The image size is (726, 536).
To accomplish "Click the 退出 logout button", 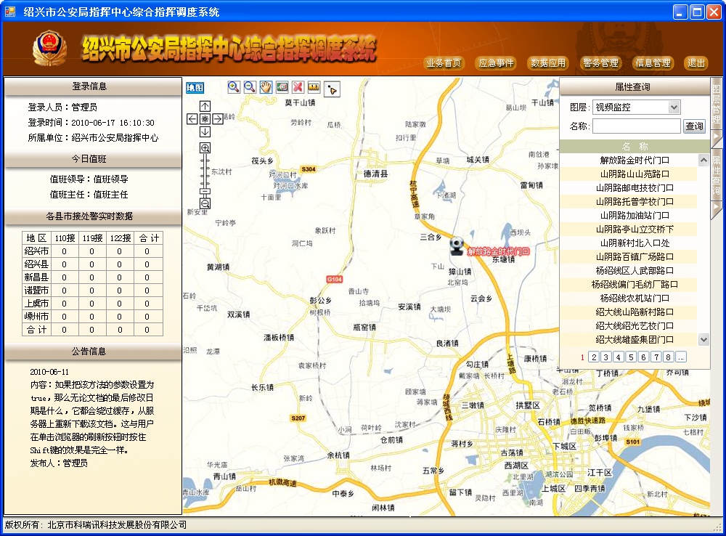I will [x=696, y=63].
